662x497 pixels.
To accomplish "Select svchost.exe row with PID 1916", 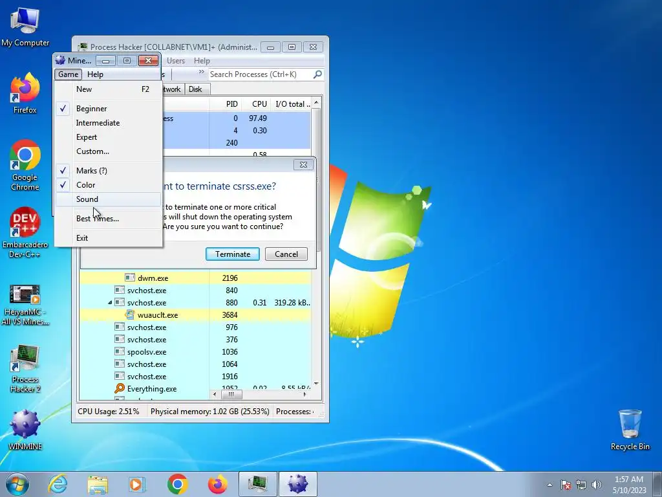I will [195, 376].
